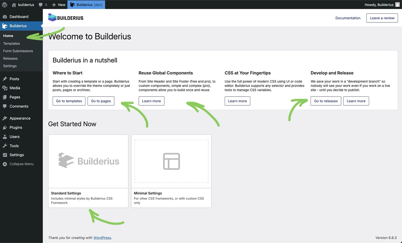Select the Tools wrench icon

(x=5, y=146)
